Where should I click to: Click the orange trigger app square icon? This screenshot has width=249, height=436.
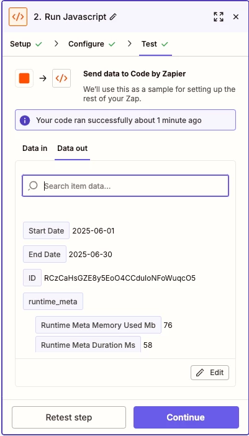[24, 78]
